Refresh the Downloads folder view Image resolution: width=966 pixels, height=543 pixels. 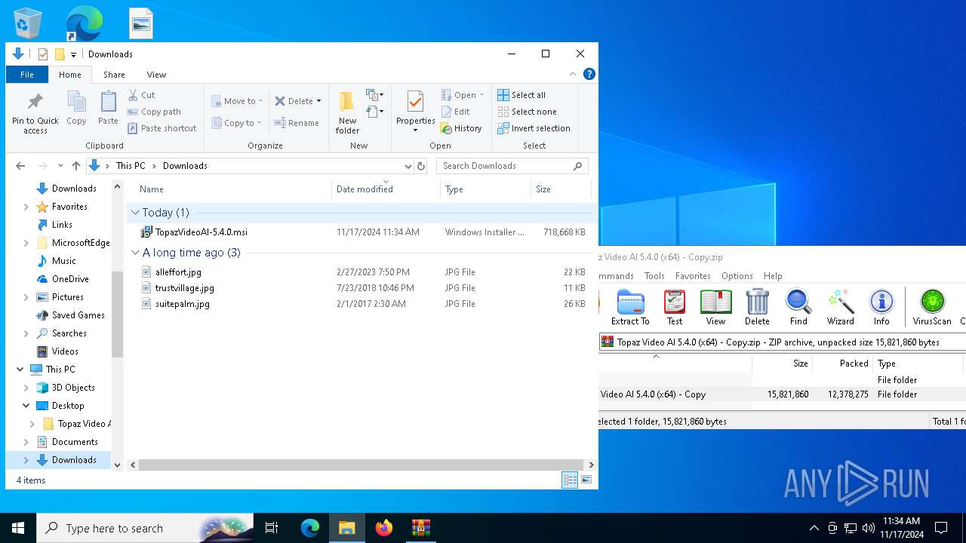coord(421,166)
